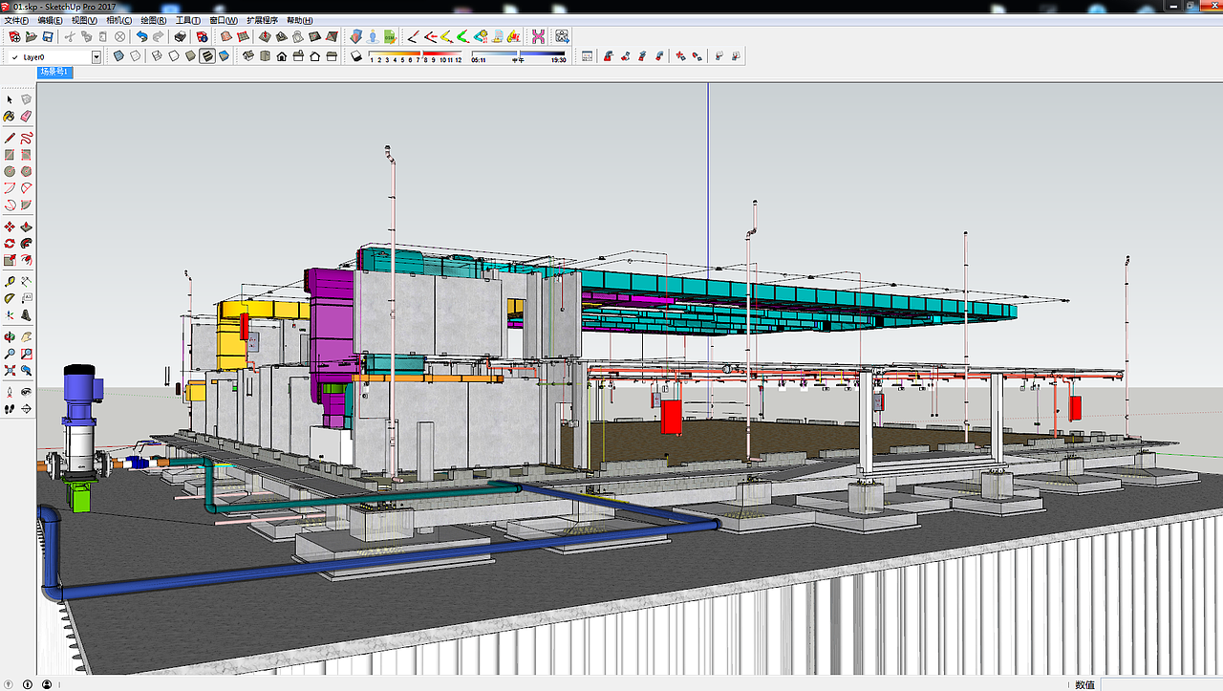Open the 相机(C) menu
Image resolution: width=1223 pixels, height=691 pixels.
(119, 20)
